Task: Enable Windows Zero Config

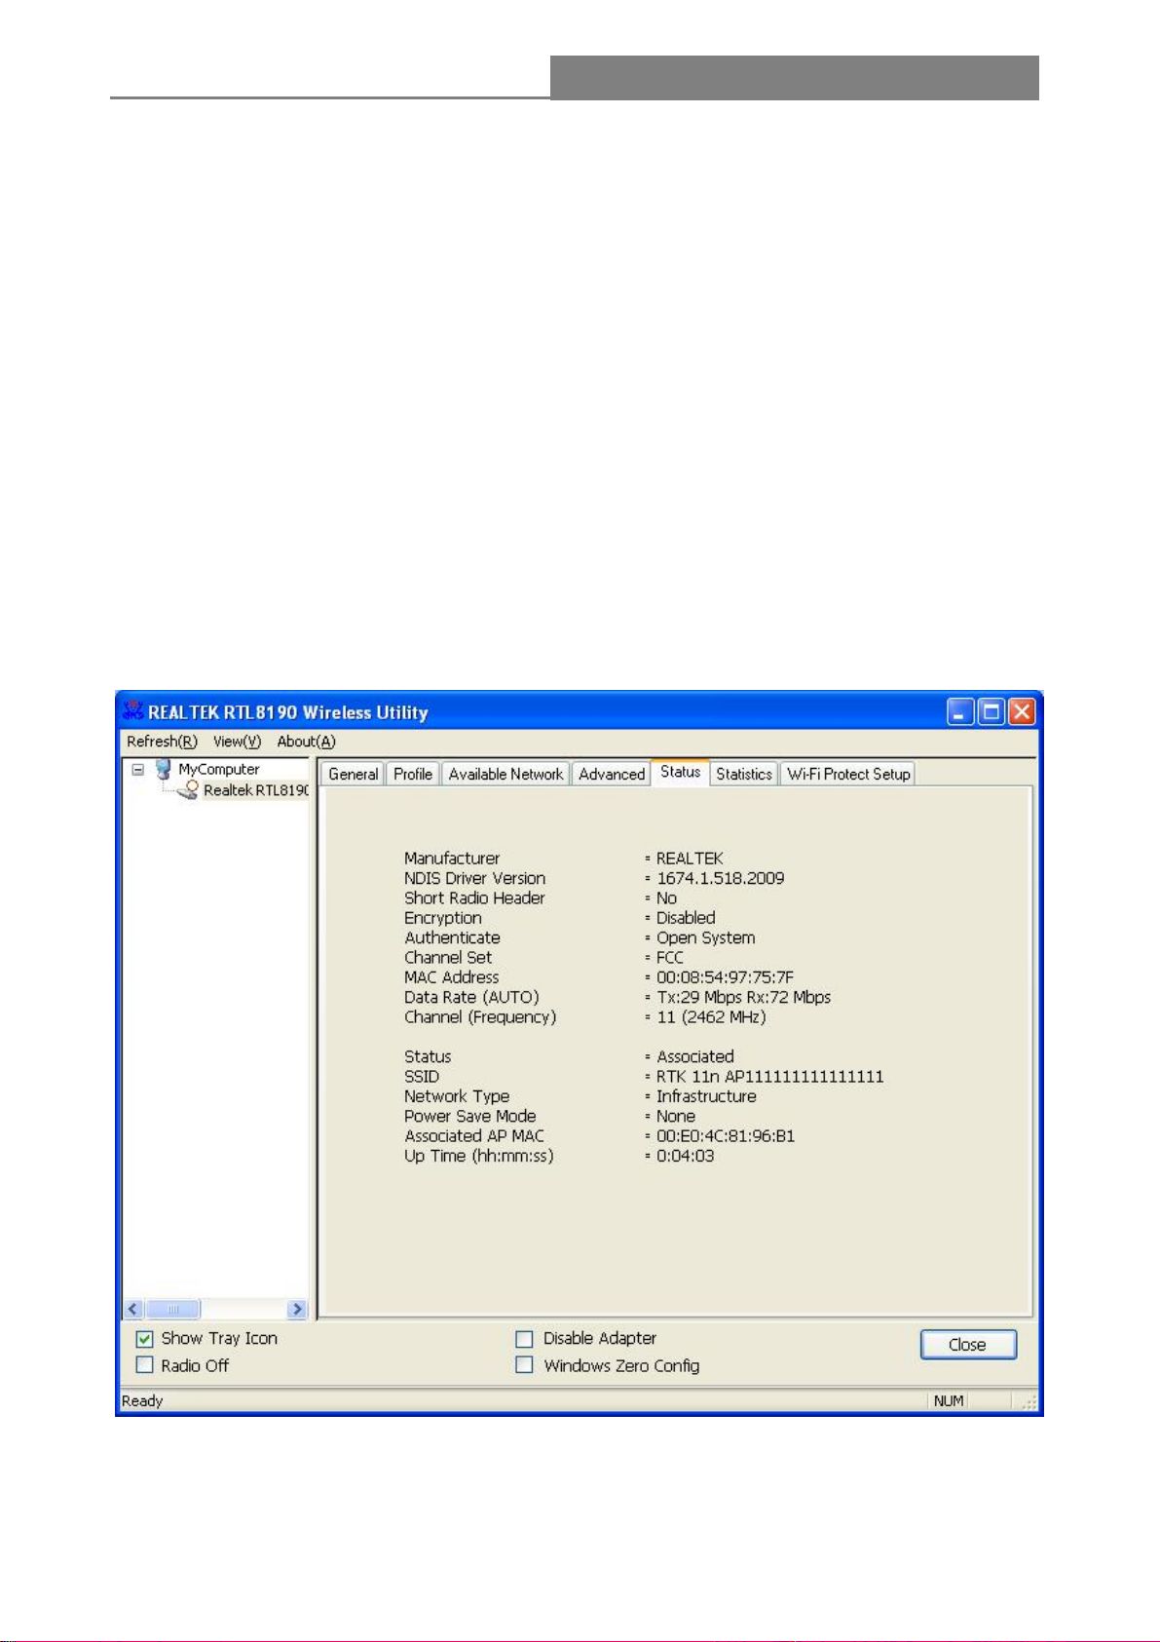Action: coord(524,1364)
